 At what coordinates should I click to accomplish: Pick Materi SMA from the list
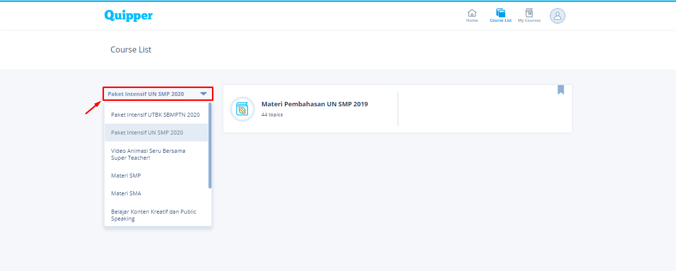click(x=126, y=193)
